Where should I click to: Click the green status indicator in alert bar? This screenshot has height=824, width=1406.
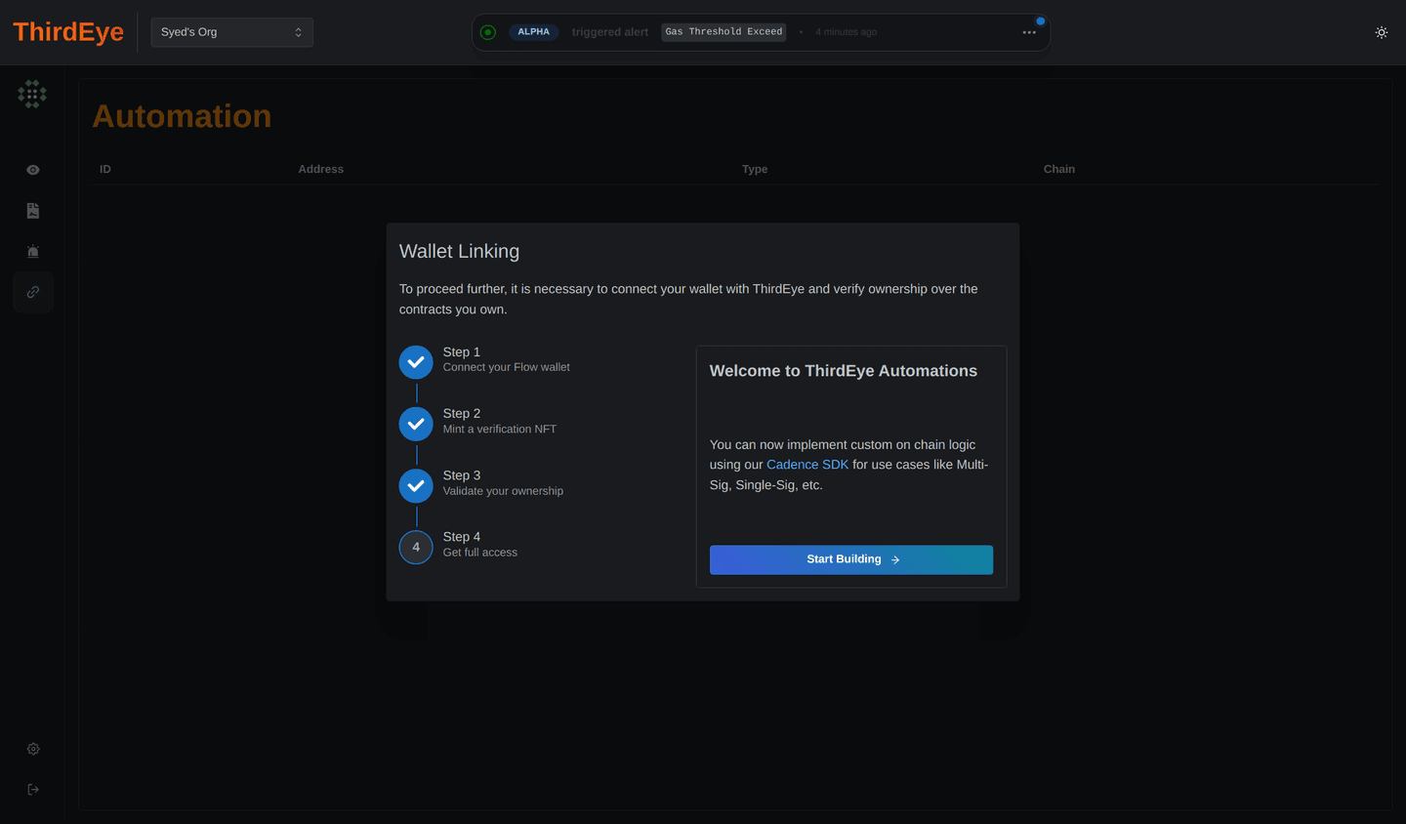[x=488, y=32]
